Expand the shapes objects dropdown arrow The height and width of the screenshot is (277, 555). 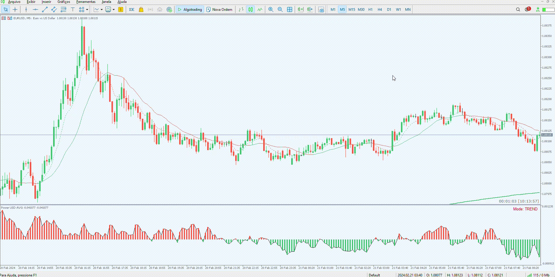pyautogui.click(x=87, y=10)
